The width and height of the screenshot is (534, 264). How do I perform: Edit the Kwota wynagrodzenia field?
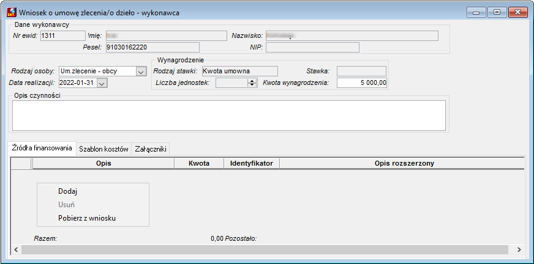(x=362, y=83)
